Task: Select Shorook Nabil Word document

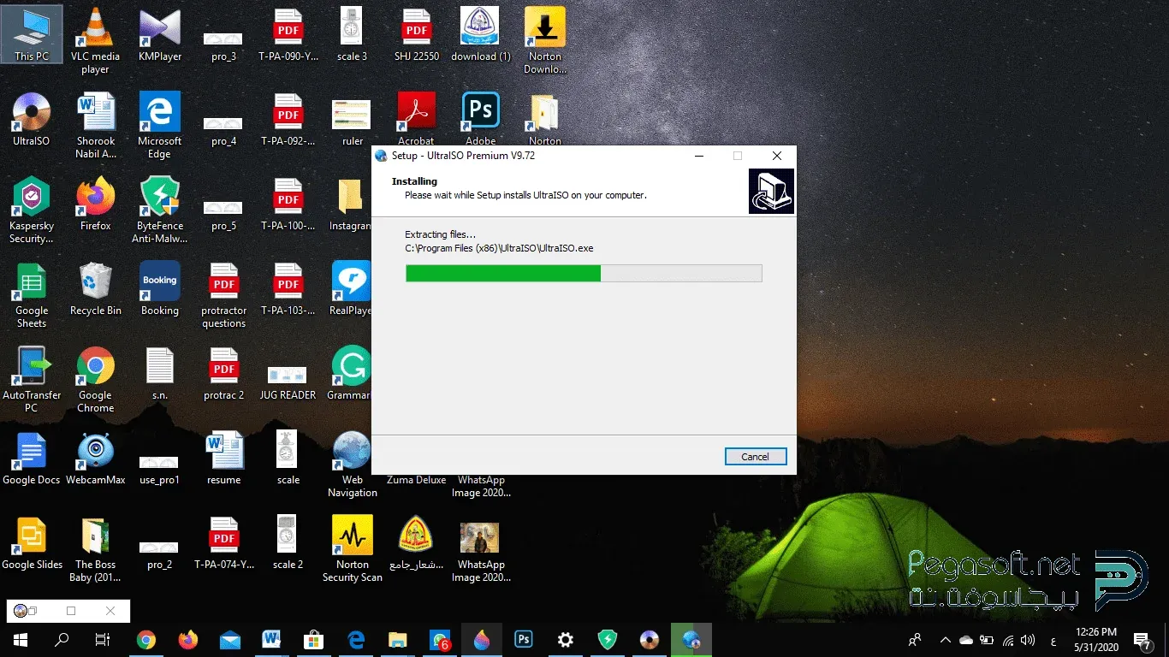Action: [96, 126]
